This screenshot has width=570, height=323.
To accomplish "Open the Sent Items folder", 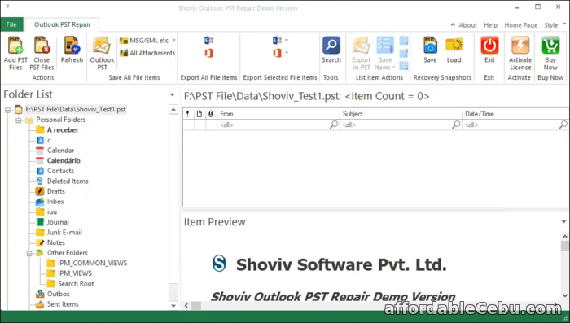I will (x=63, y=303).
